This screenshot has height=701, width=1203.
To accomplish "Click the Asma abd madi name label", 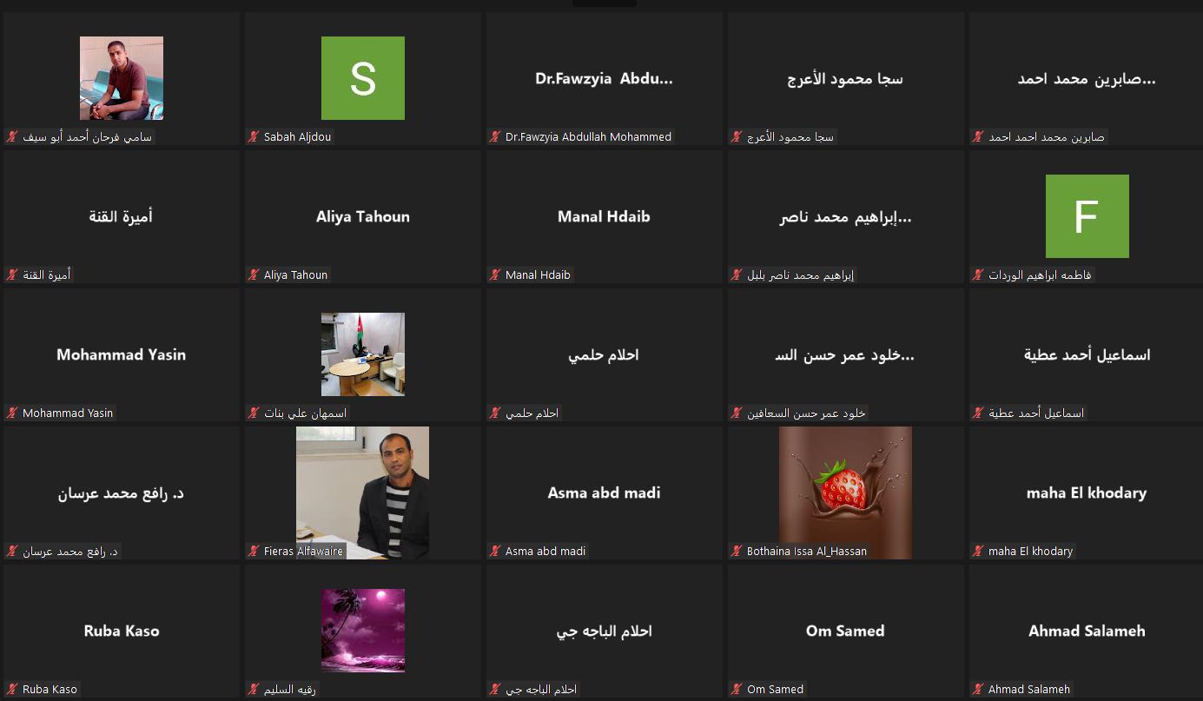I will point(545,551).
